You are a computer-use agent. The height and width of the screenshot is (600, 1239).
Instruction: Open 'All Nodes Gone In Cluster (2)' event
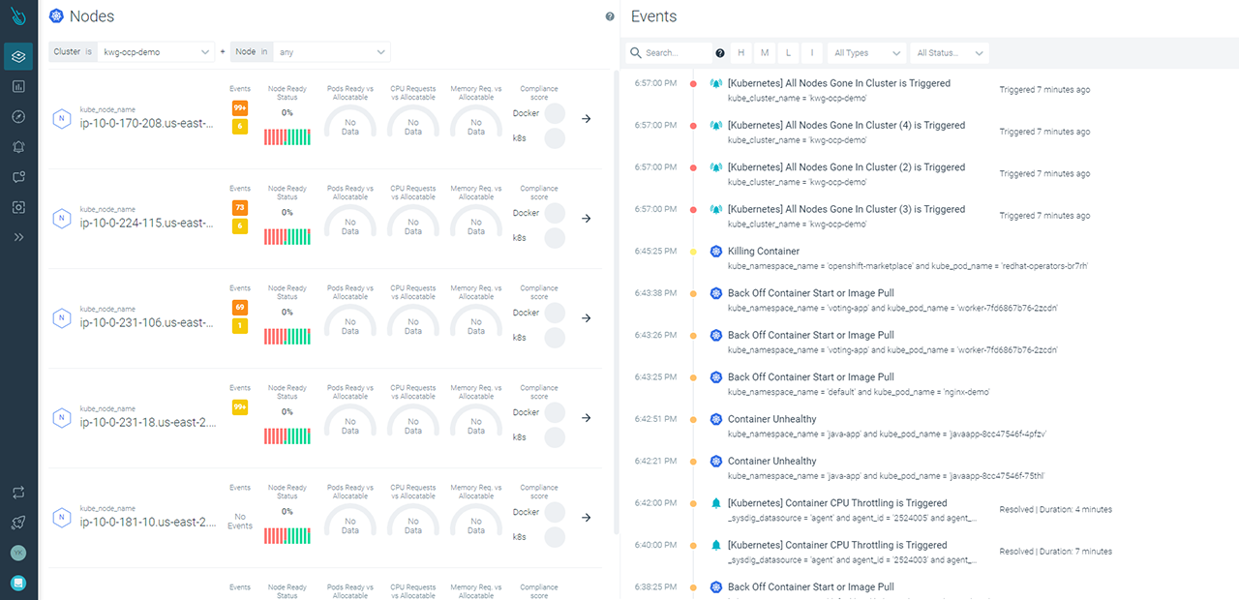(x=846, y=167)
